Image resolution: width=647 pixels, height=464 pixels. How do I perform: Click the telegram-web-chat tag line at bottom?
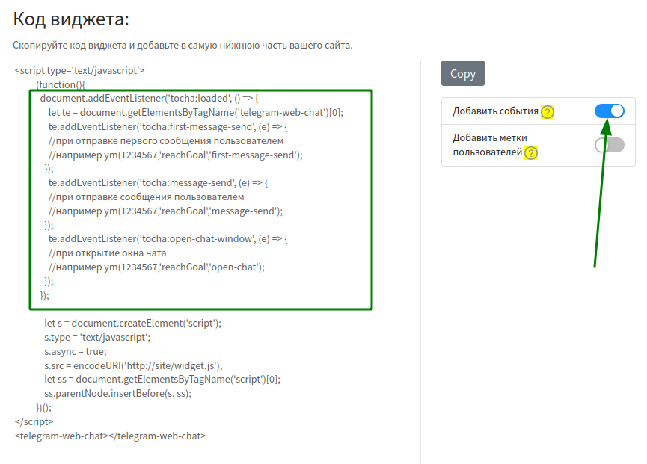pos(110,436)
